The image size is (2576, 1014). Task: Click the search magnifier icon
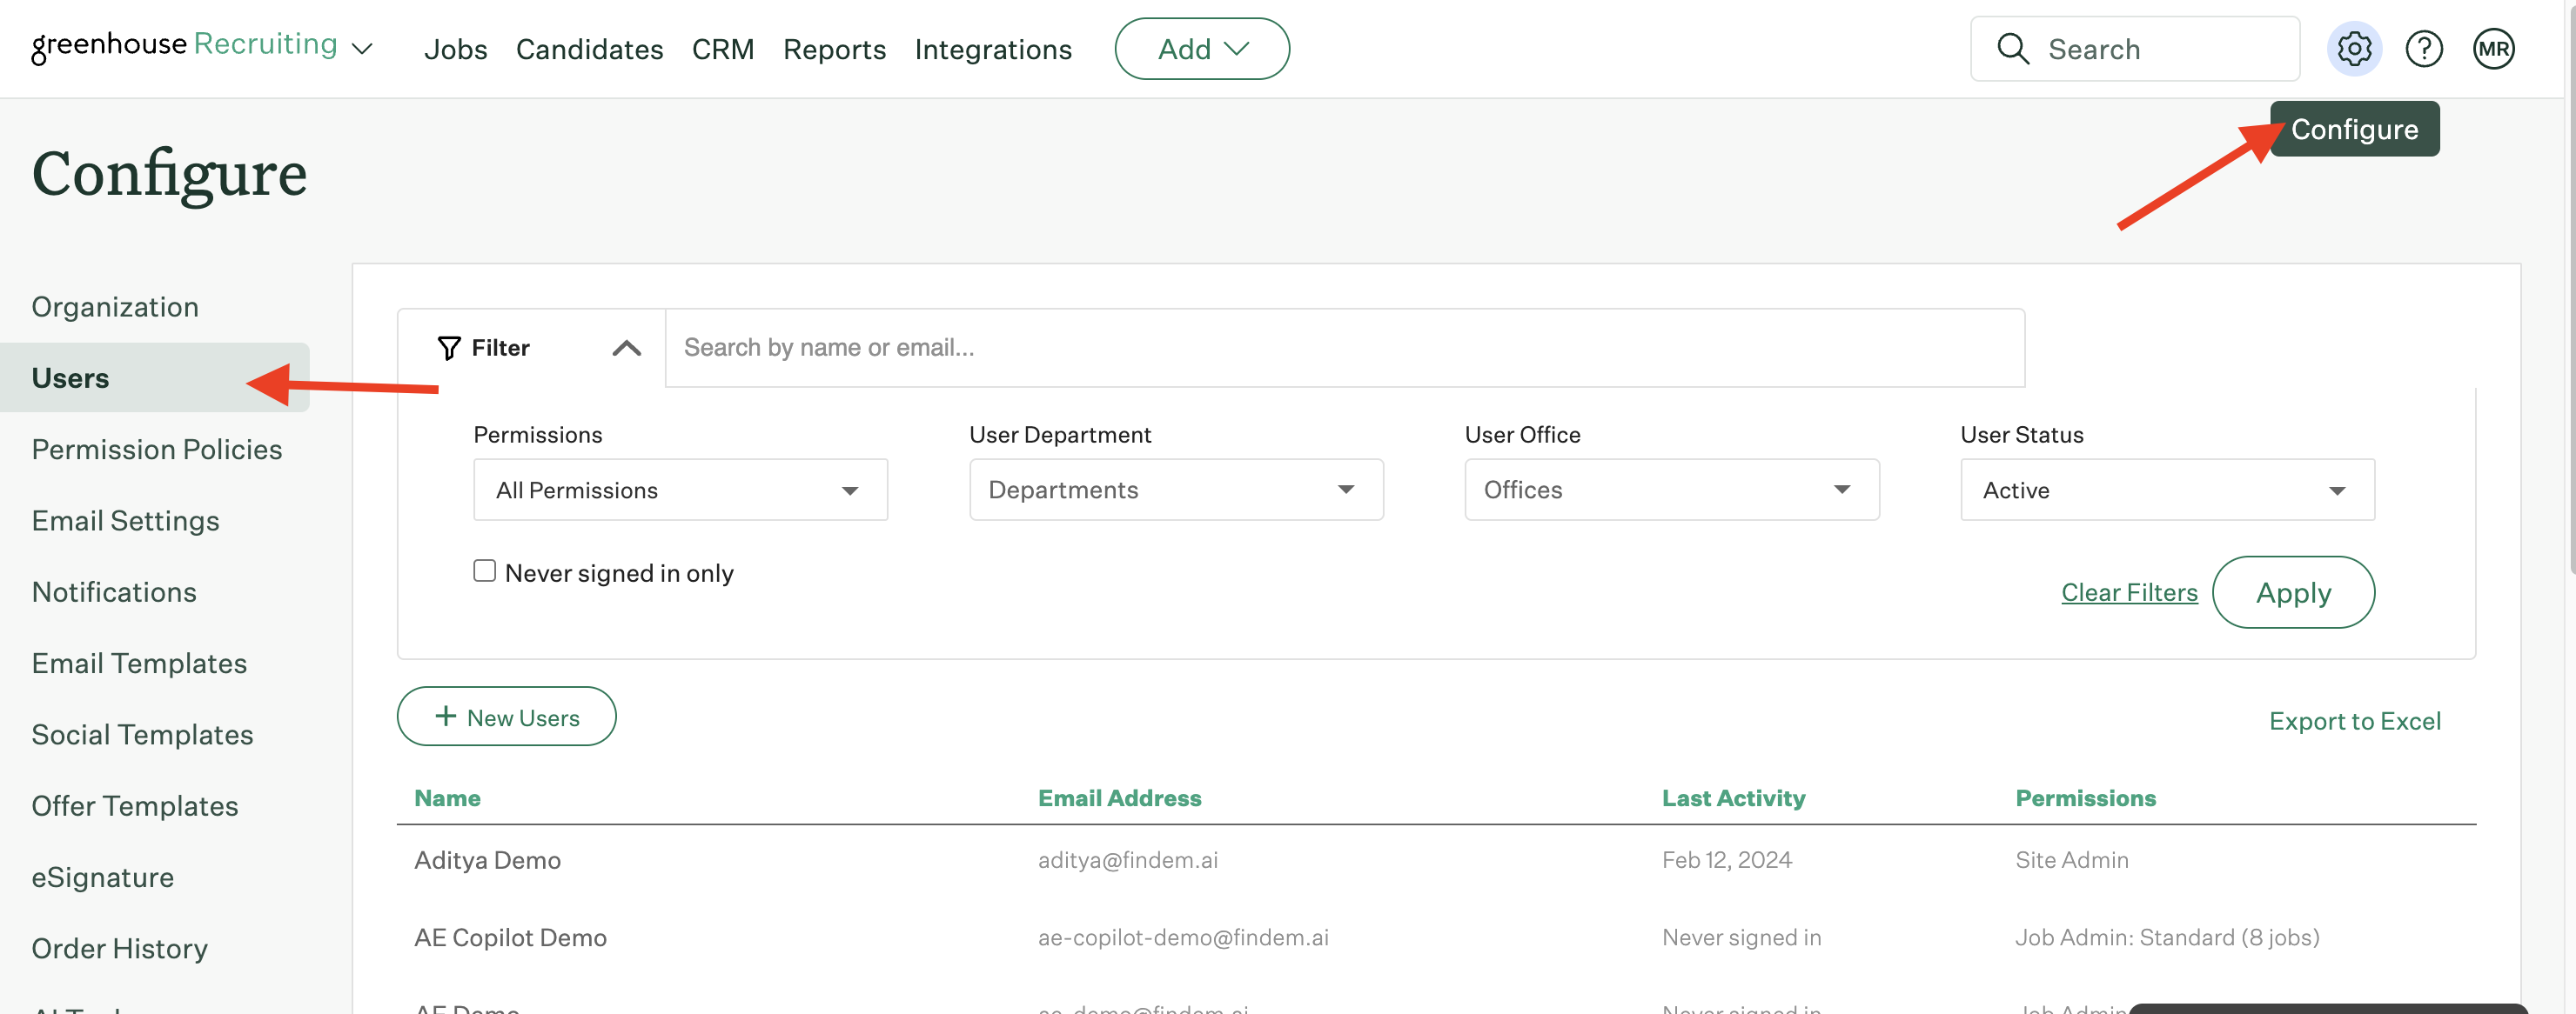(2013, 48)
